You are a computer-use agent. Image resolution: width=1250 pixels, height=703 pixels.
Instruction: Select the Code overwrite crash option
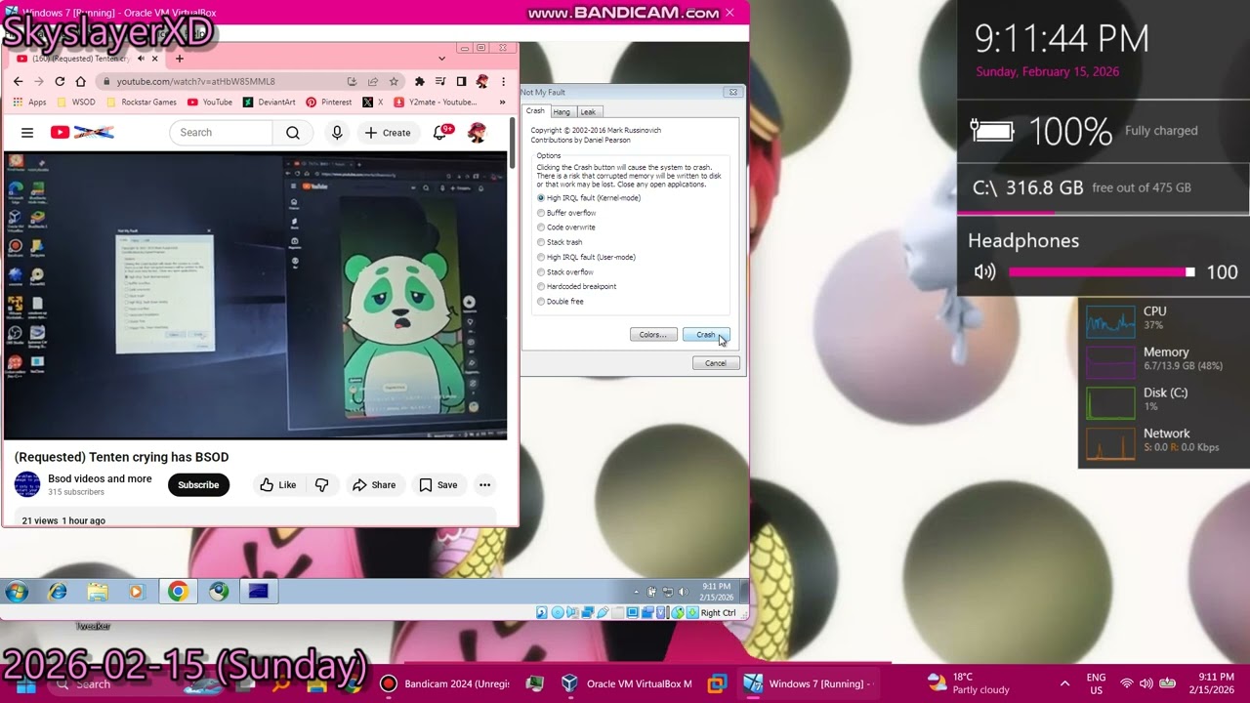point(566,227)
